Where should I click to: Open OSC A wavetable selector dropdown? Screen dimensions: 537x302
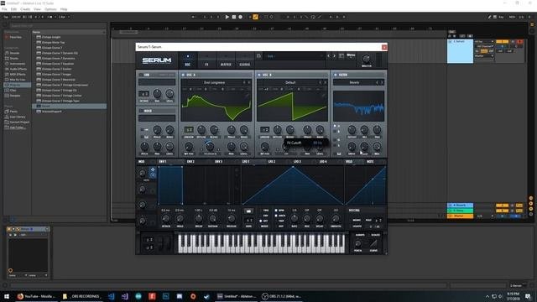[x=215, y=82]
